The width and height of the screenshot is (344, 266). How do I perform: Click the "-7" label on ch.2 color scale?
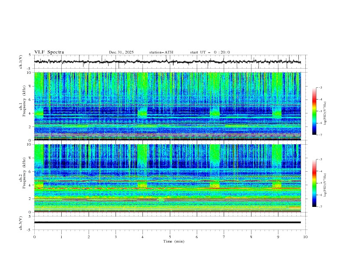[320, 207]
